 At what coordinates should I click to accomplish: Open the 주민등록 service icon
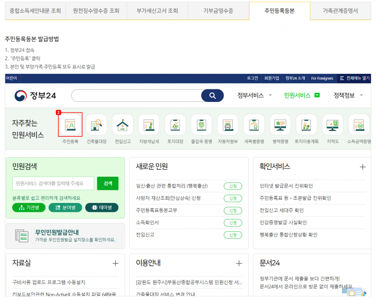pos(70,125)
